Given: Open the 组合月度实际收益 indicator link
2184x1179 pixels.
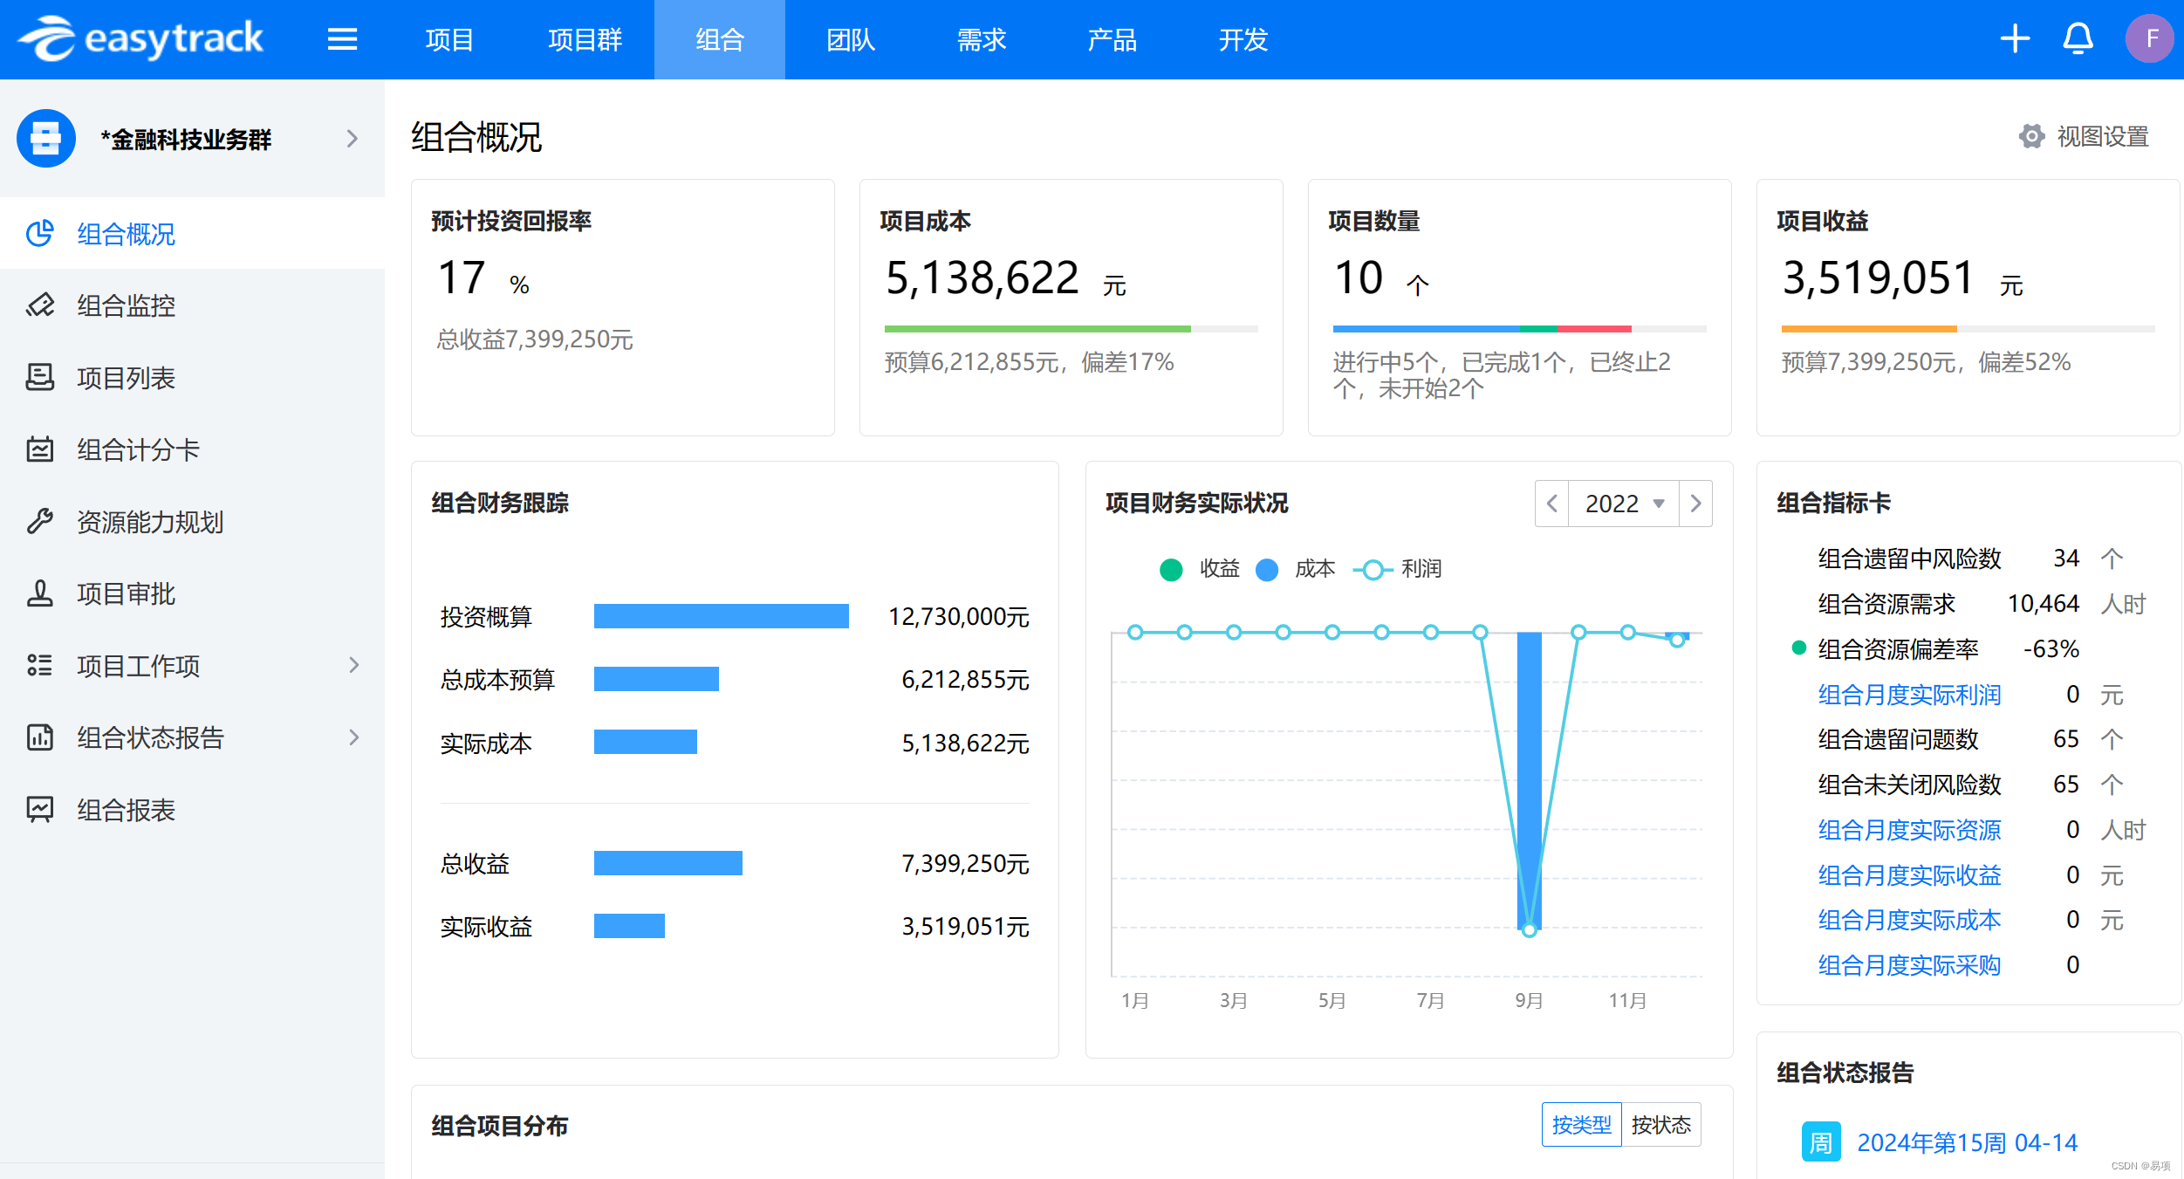Looking at the screenshot, I should click(x=1909, y=875).
